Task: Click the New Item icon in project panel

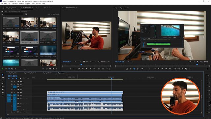Action: click(53, 69)
